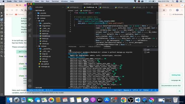Open the Manage gear in activity bar
This screenshot has width=185, height=104.
tap(30, 86)
